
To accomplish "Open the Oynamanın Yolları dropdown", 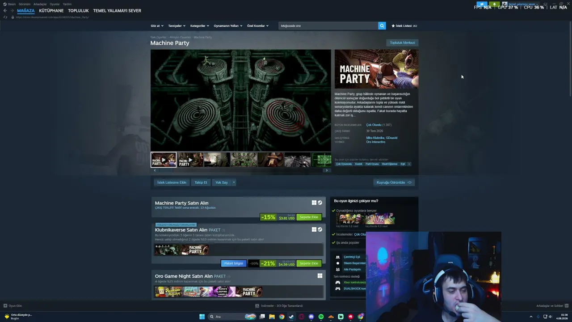I will pos(228,26).
